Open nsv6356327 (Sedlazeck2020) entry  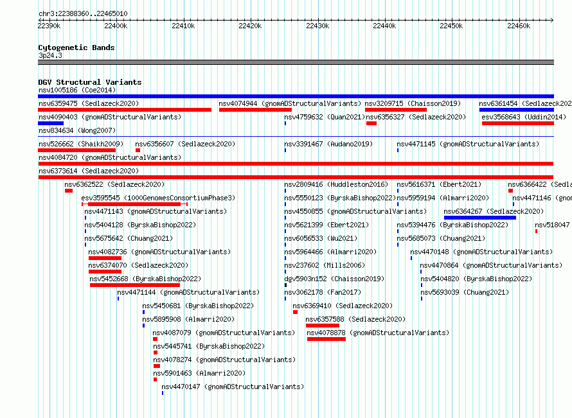click(x=416, y=117)
